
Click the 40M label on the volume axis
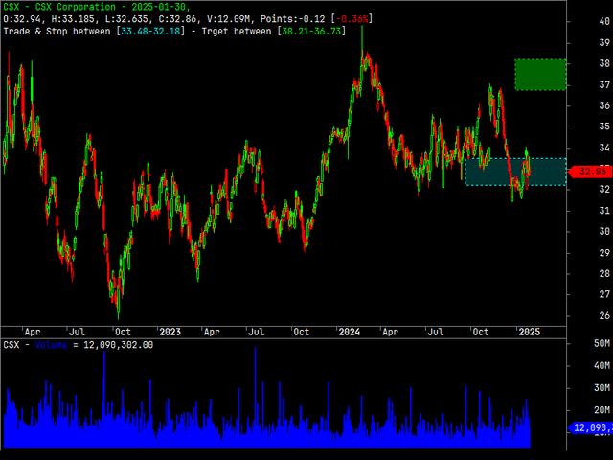click(x=602, y=366)
